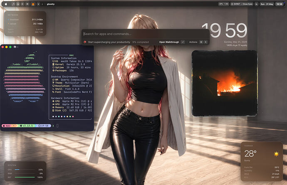Click the 9% completed progress text
Viewport: 287px width, 185px height.
point(141,42)
